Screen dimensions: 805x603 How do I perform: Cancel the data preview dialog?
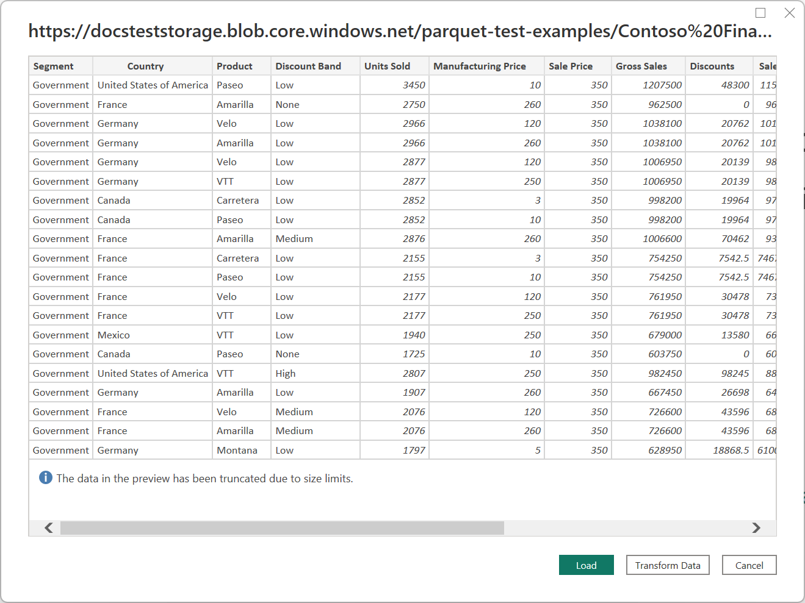(x=749, y=565)
